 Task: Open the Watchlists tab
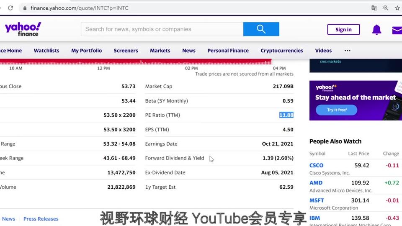point(46,51)
